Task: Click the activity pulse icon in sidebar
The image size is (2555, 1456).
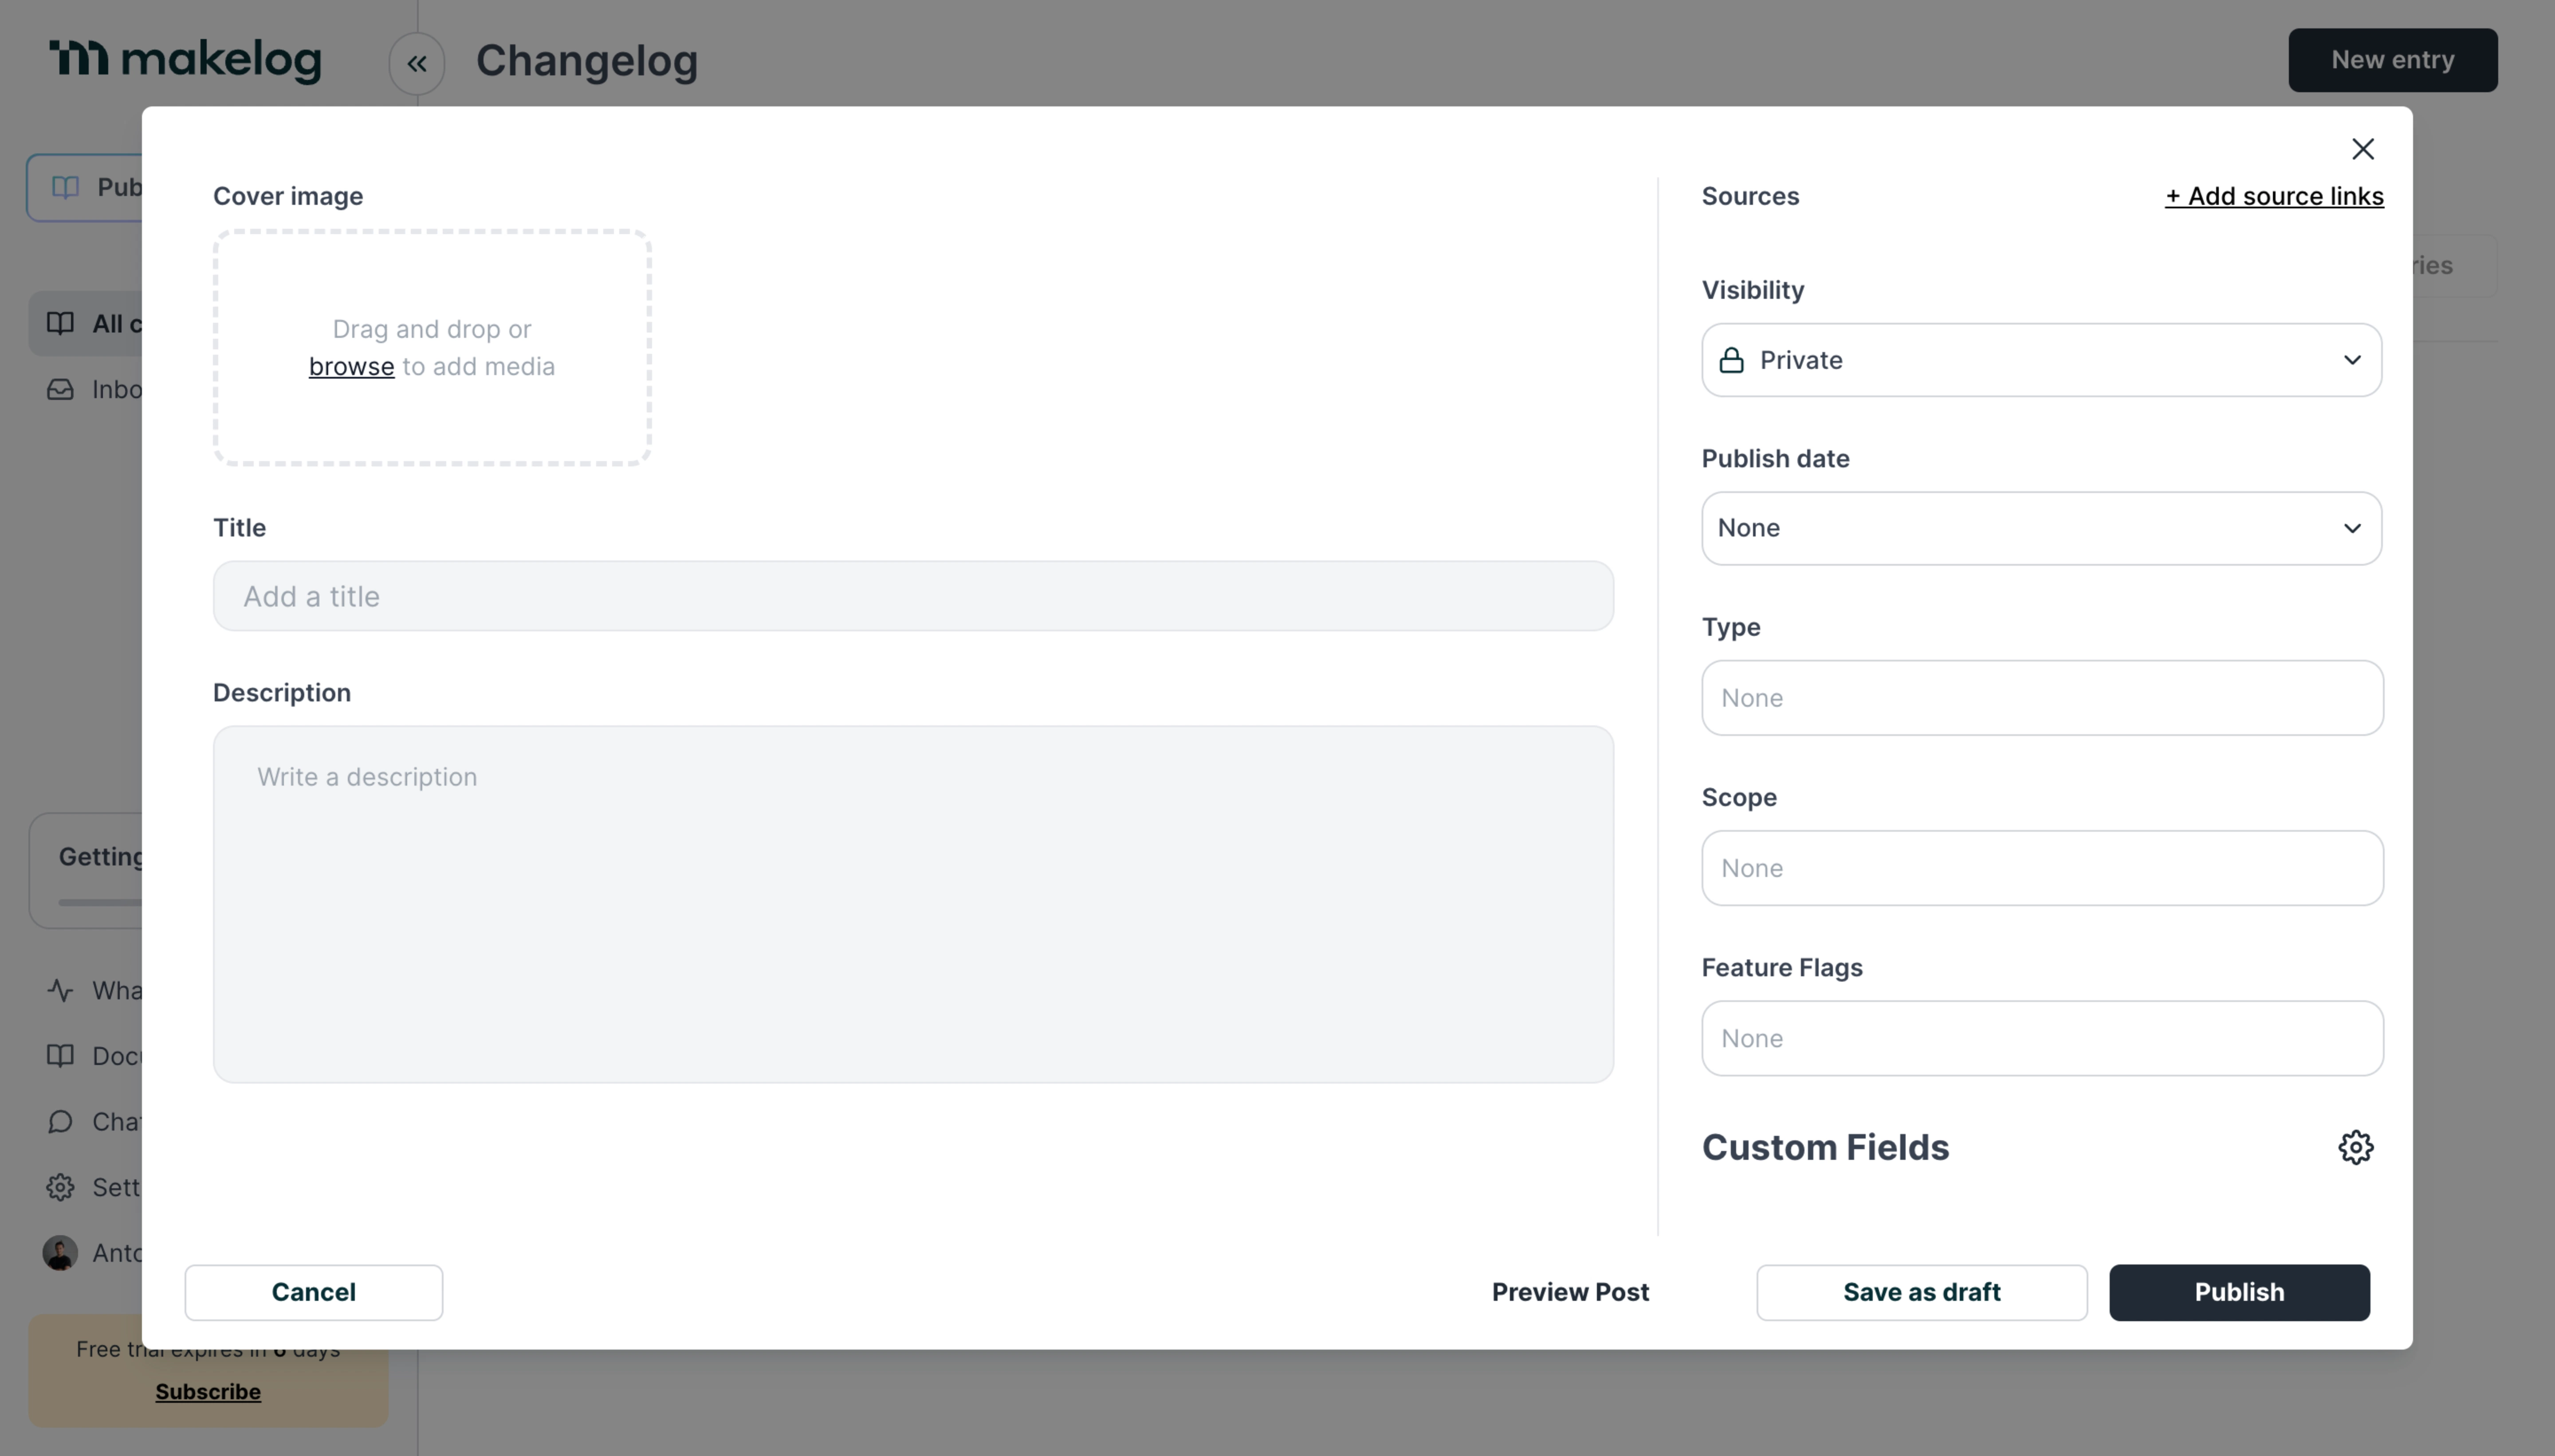Action: tap(60, 990)
